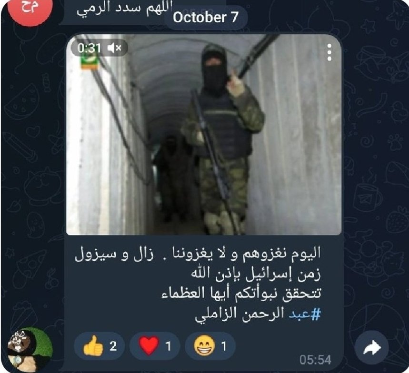The height and width of the screenshot is (373, 409).
Task: Open the three-dot menu on the video
Action: pos(329,52)
